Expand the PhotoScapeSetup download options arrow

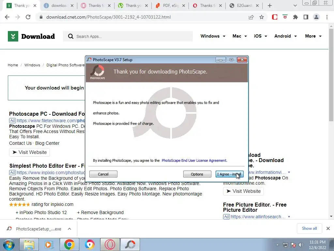tap(69, 229)
